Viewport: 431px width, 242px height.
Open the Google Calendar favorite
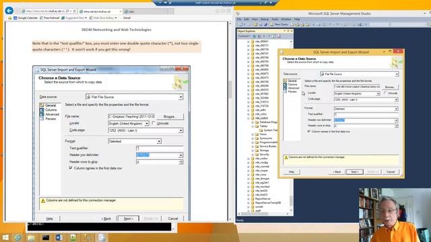pos(26,18)
